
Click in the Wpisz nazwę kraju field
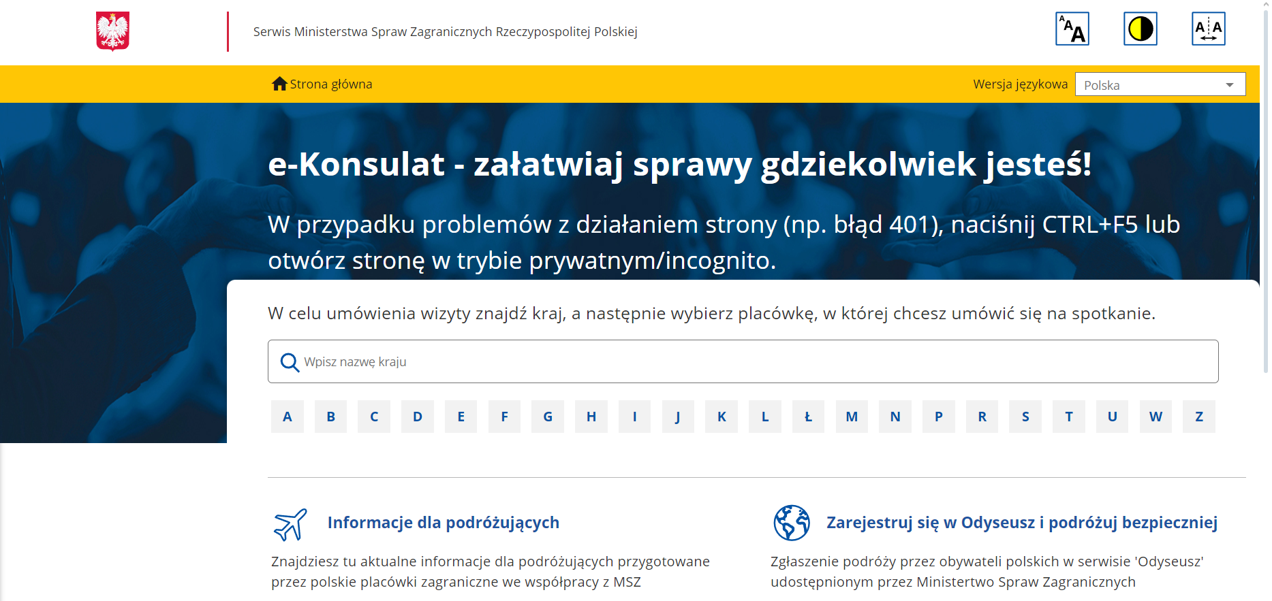click(749, 361)
